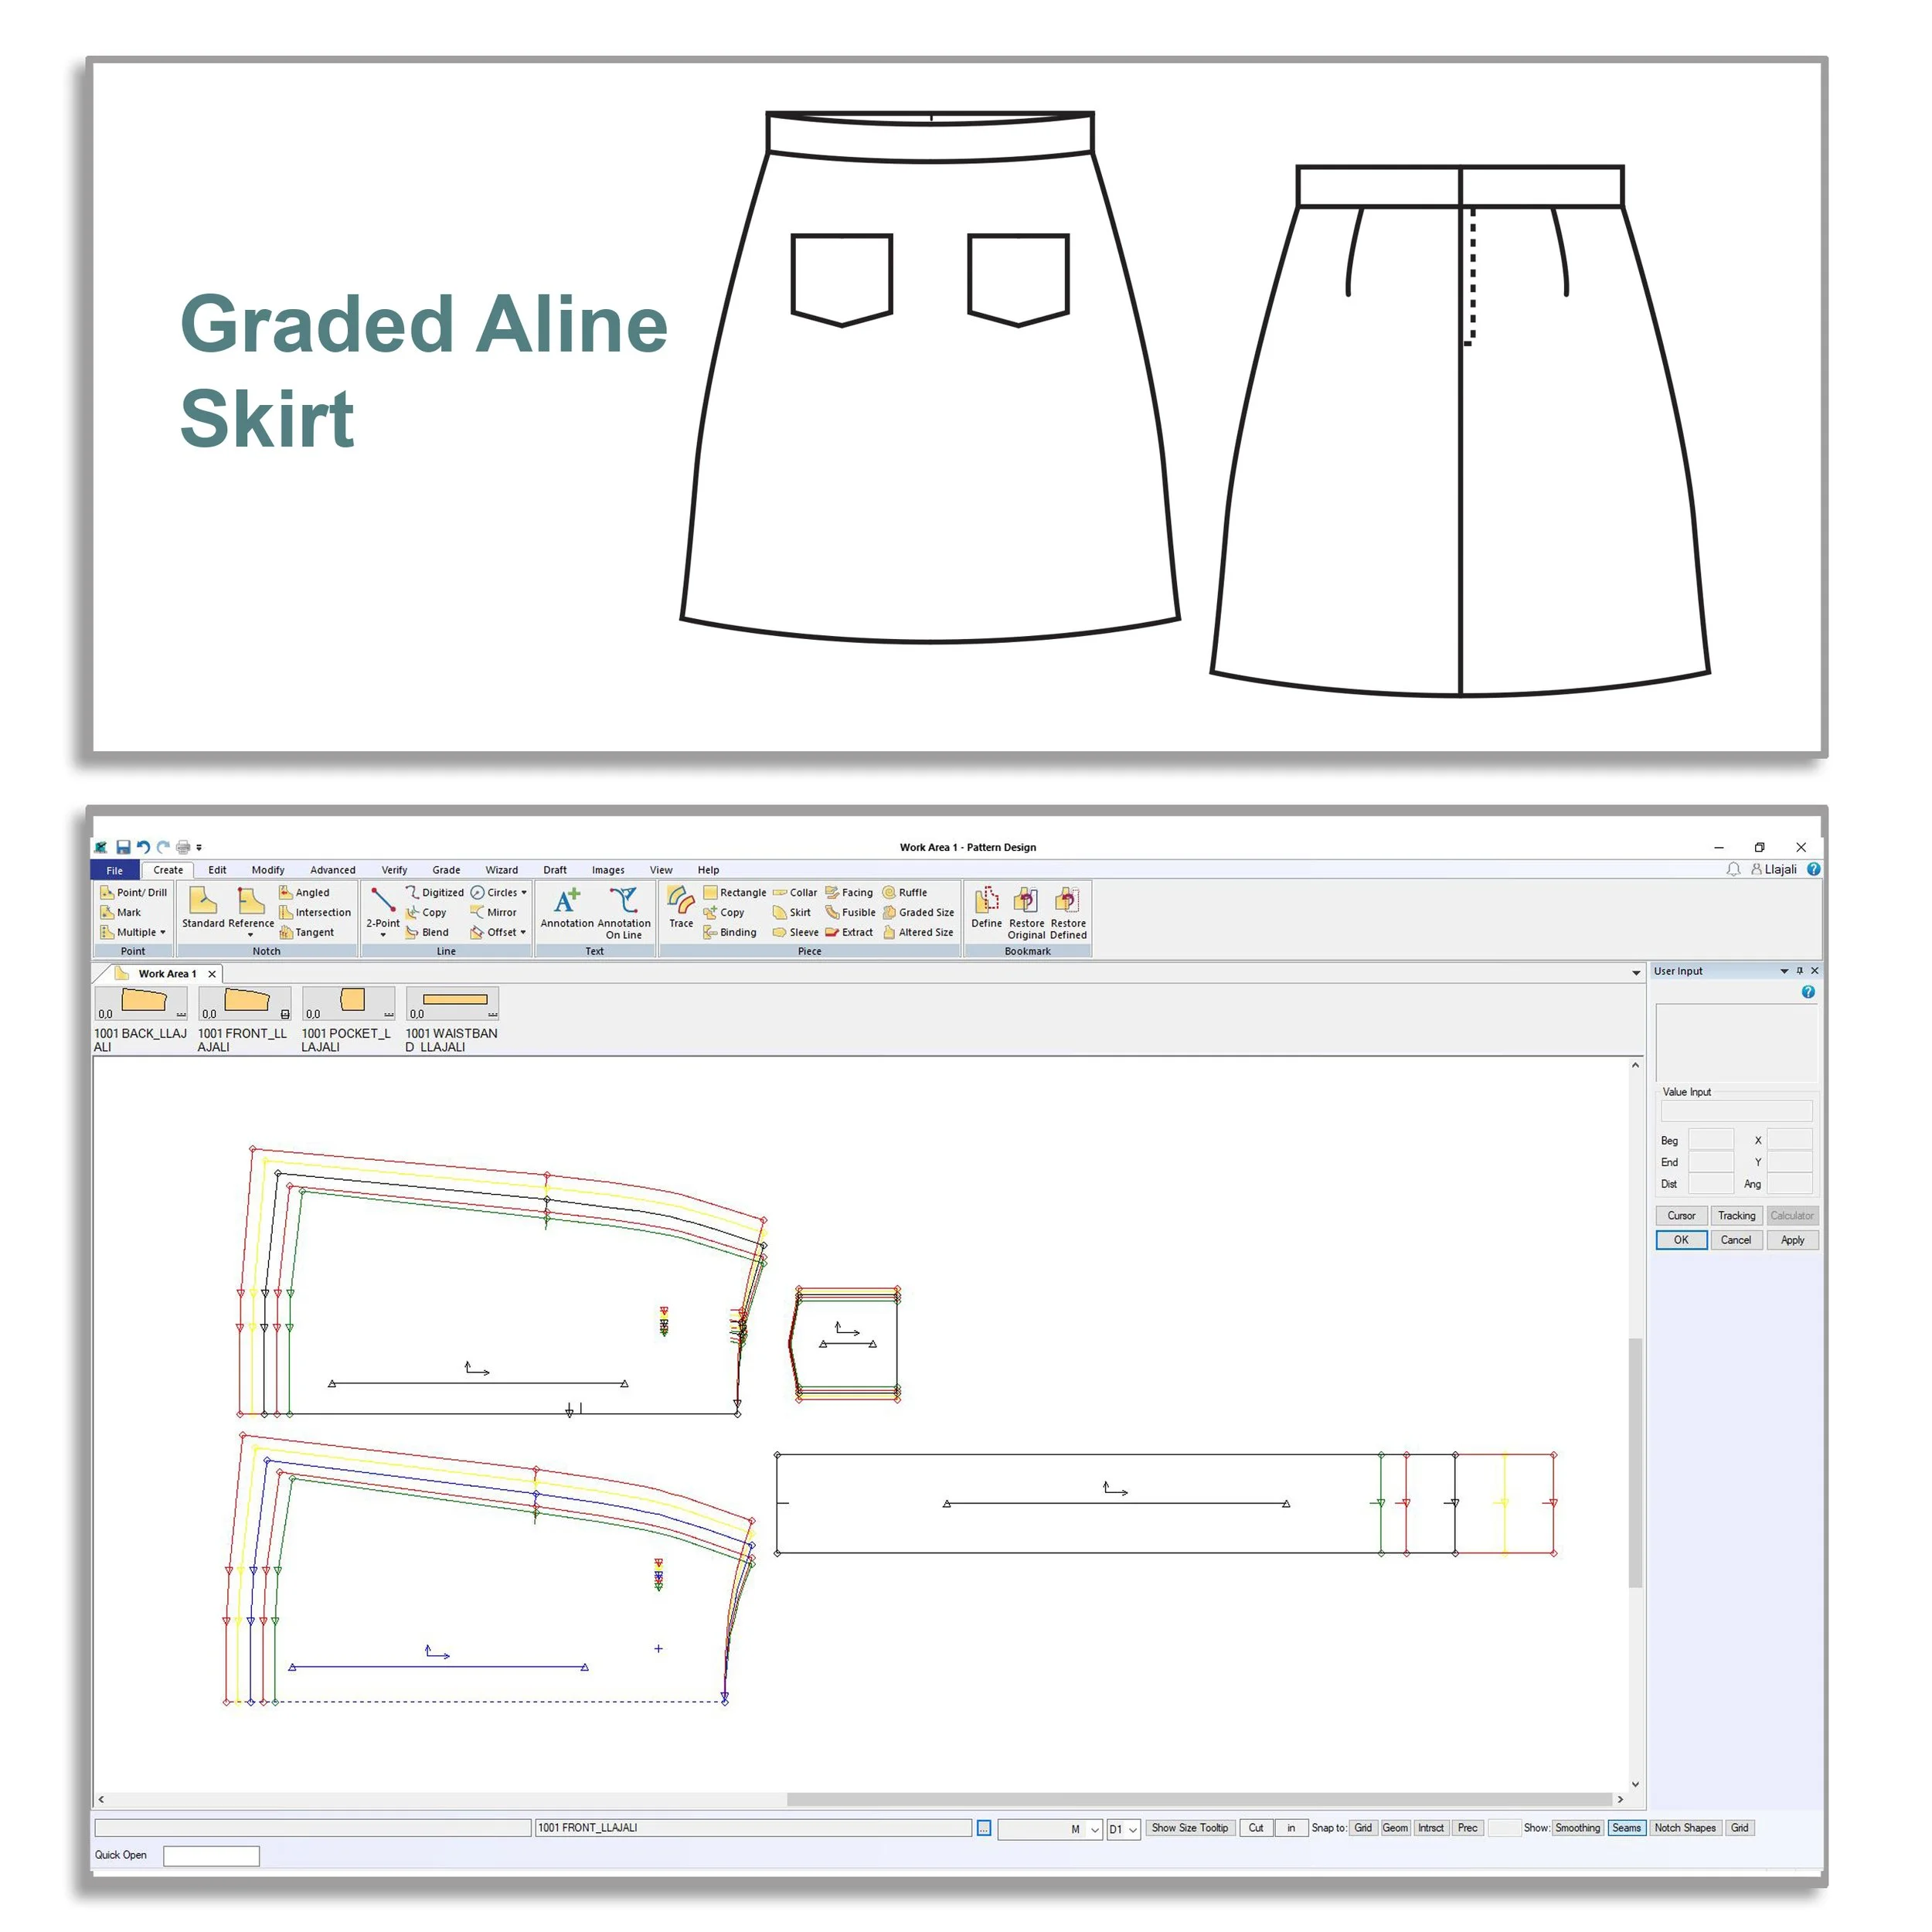Image resolution: width=1932 pixels, height=1932 pixels.
Task: Toggle Snap to Intrsct
Action: click(x=1431, y=1828)
